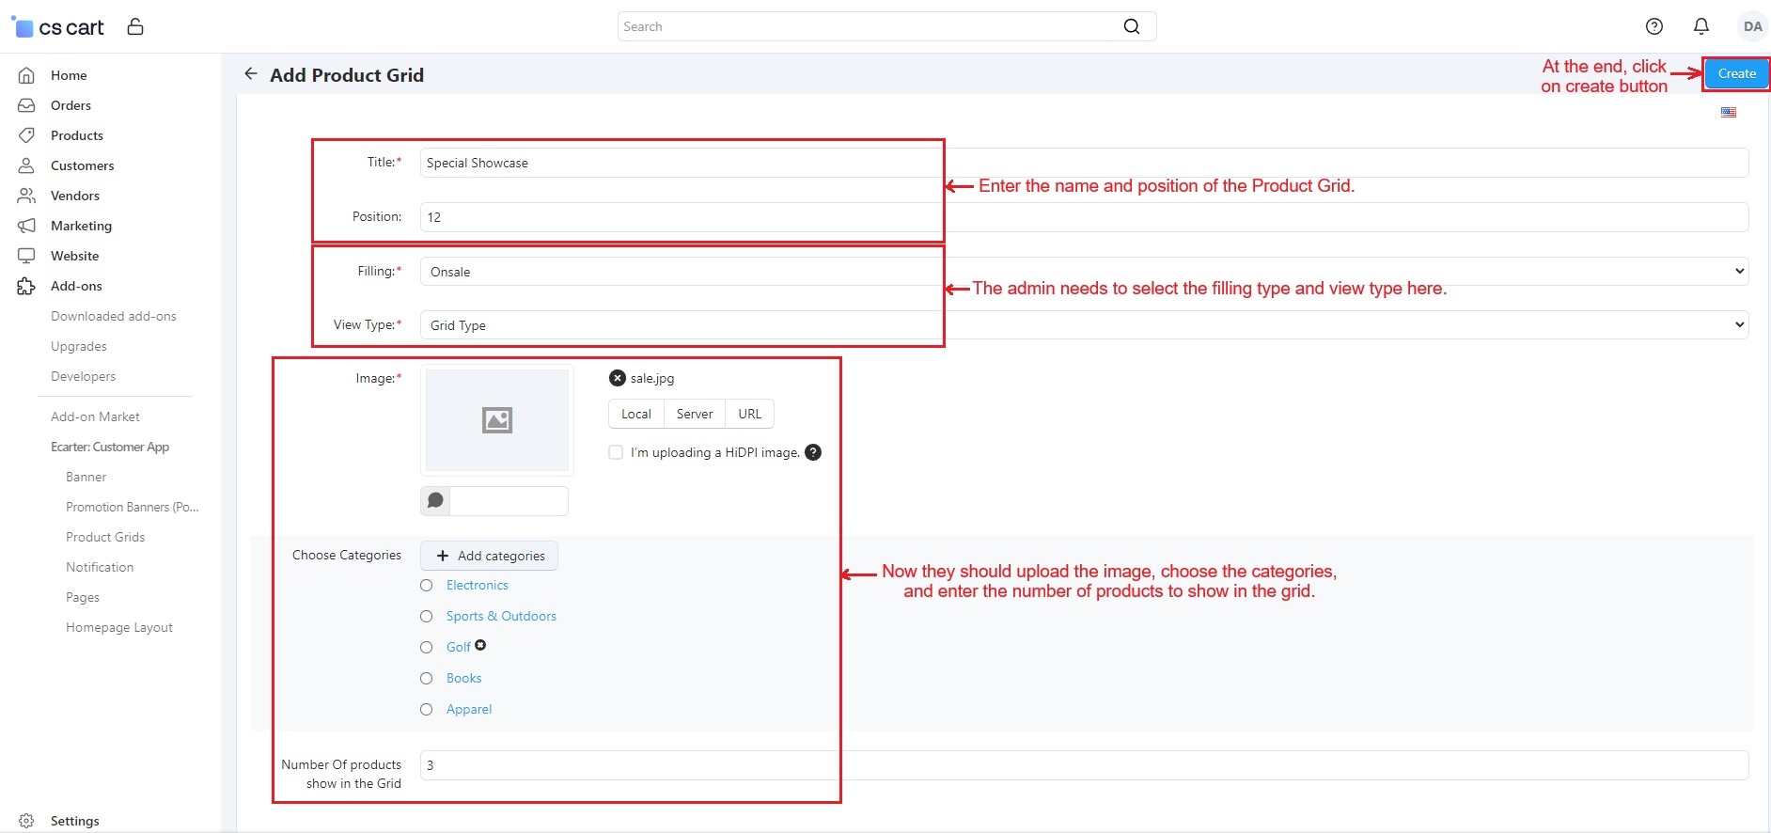Click the lock icon next to CS-Cart logo
1771x833 pixels.
135,26
